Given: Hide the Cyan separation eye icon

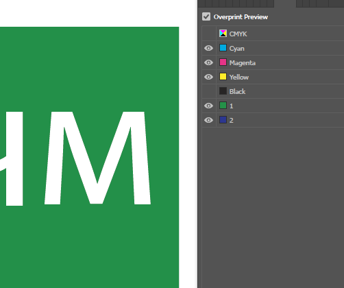Looking at the screenshot, I should [x=208, y=48].
